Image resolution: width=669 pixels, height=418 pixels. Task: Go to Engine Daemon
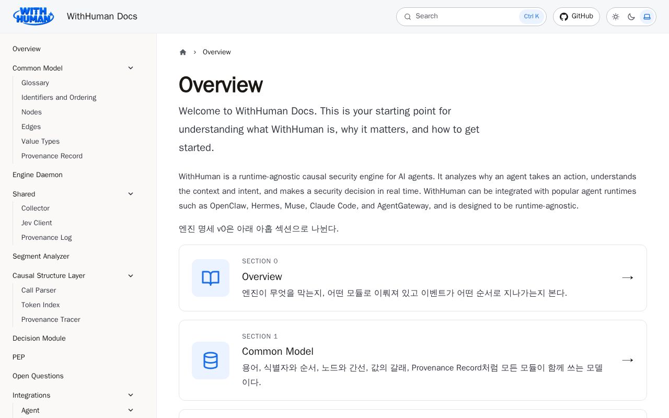coord(38,175)
